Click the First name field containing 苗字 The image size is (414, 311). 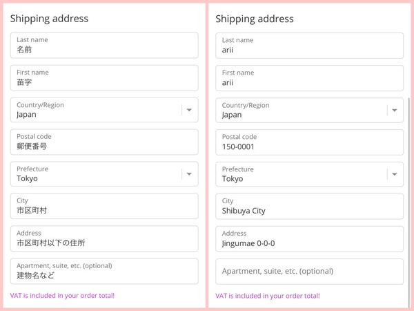(x=103, y=77)
